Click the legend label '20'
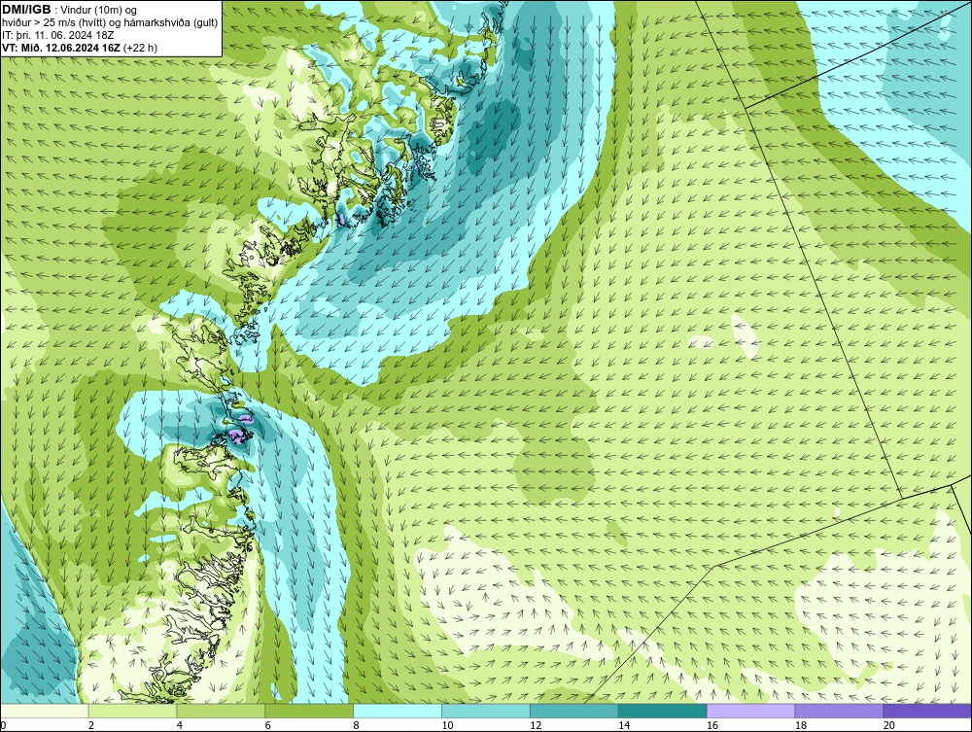 pyautogui.click(x=889, y=725)
